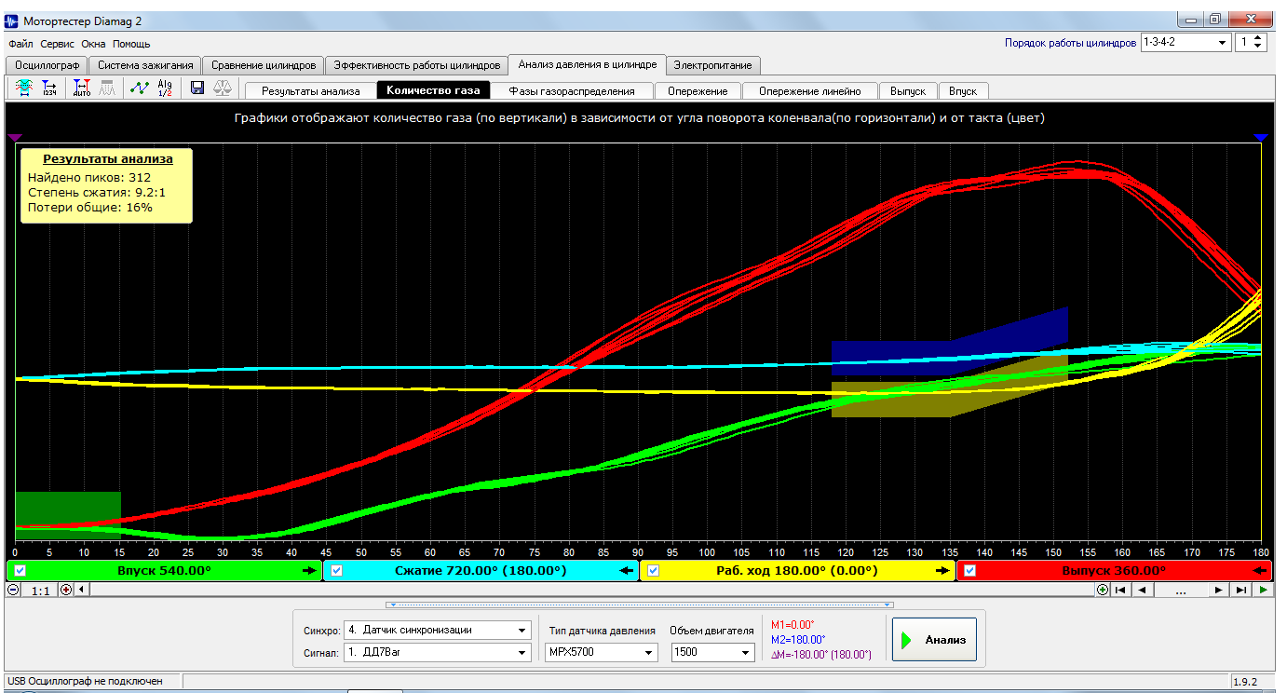The width and height of the screenshot is (1287, 693).
Task: Switch to the Осциллограф tab
Action: coord(47,65)
